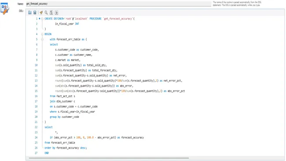286x161 pixels.
Task: Click the statement marker dot on line 1
Action: tap(40, 18)
